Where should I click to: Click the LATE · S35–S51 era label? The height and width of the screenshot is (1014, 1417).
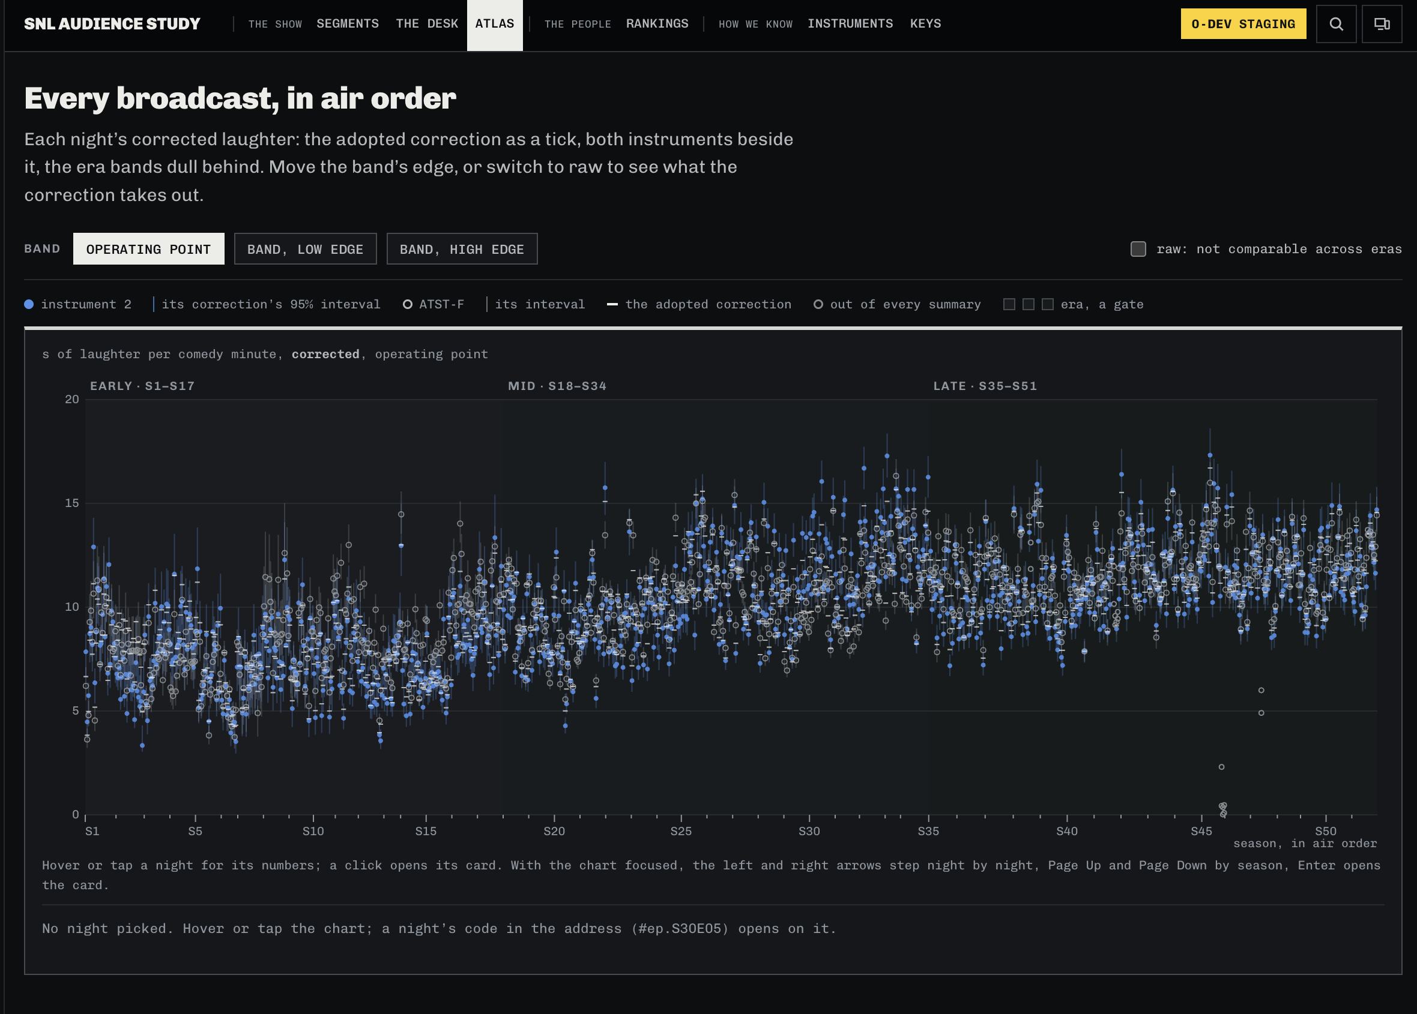point(985,386)
